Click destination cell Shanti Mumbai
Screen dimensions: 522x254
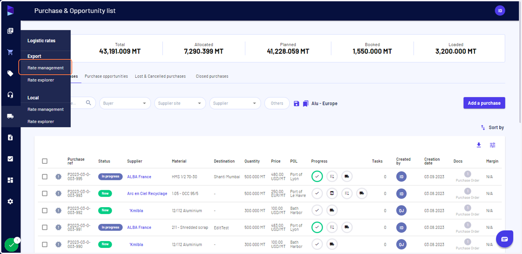tap(227, 177)
